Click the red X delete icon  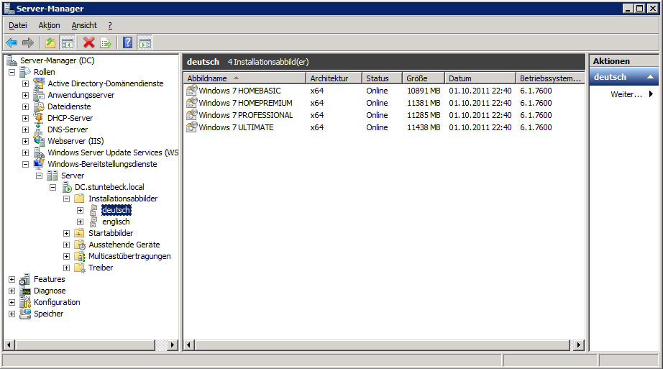(x=89, y=43)
